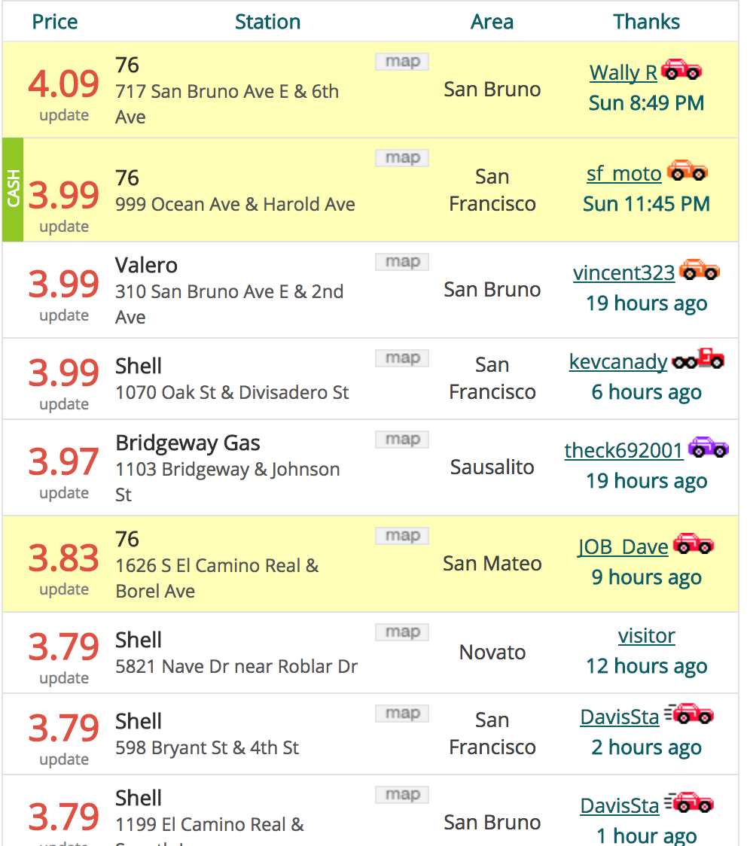Image resolution: width=750 pixels, height=846 pixels.
Task: Click the red car icon beside Wally R
Action: [x=681, y=69]
